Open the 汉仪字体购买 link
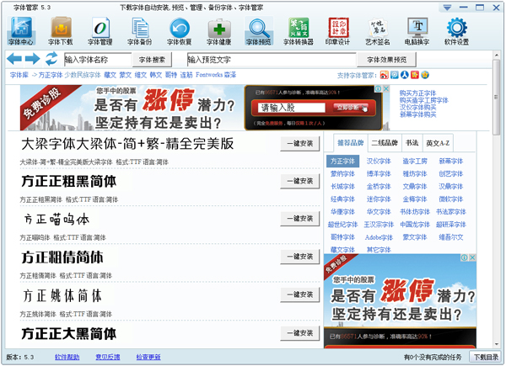This screenshot has height=366, width=506. (417, 108)
